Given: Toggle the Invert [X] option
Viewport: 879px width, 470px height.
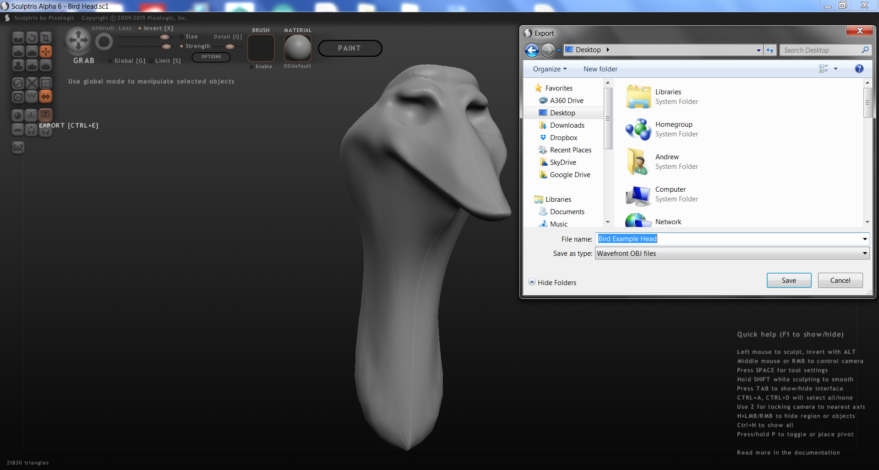Looking at the screenshot, I should 156,28.
